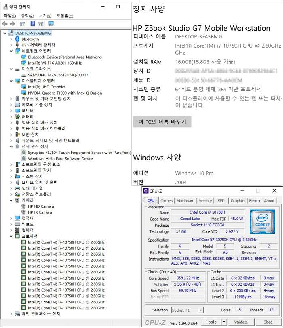Select the 배터리 battery category icon
Image resolution: width=283 pixels, height=328 pixels.
[17, 116]
